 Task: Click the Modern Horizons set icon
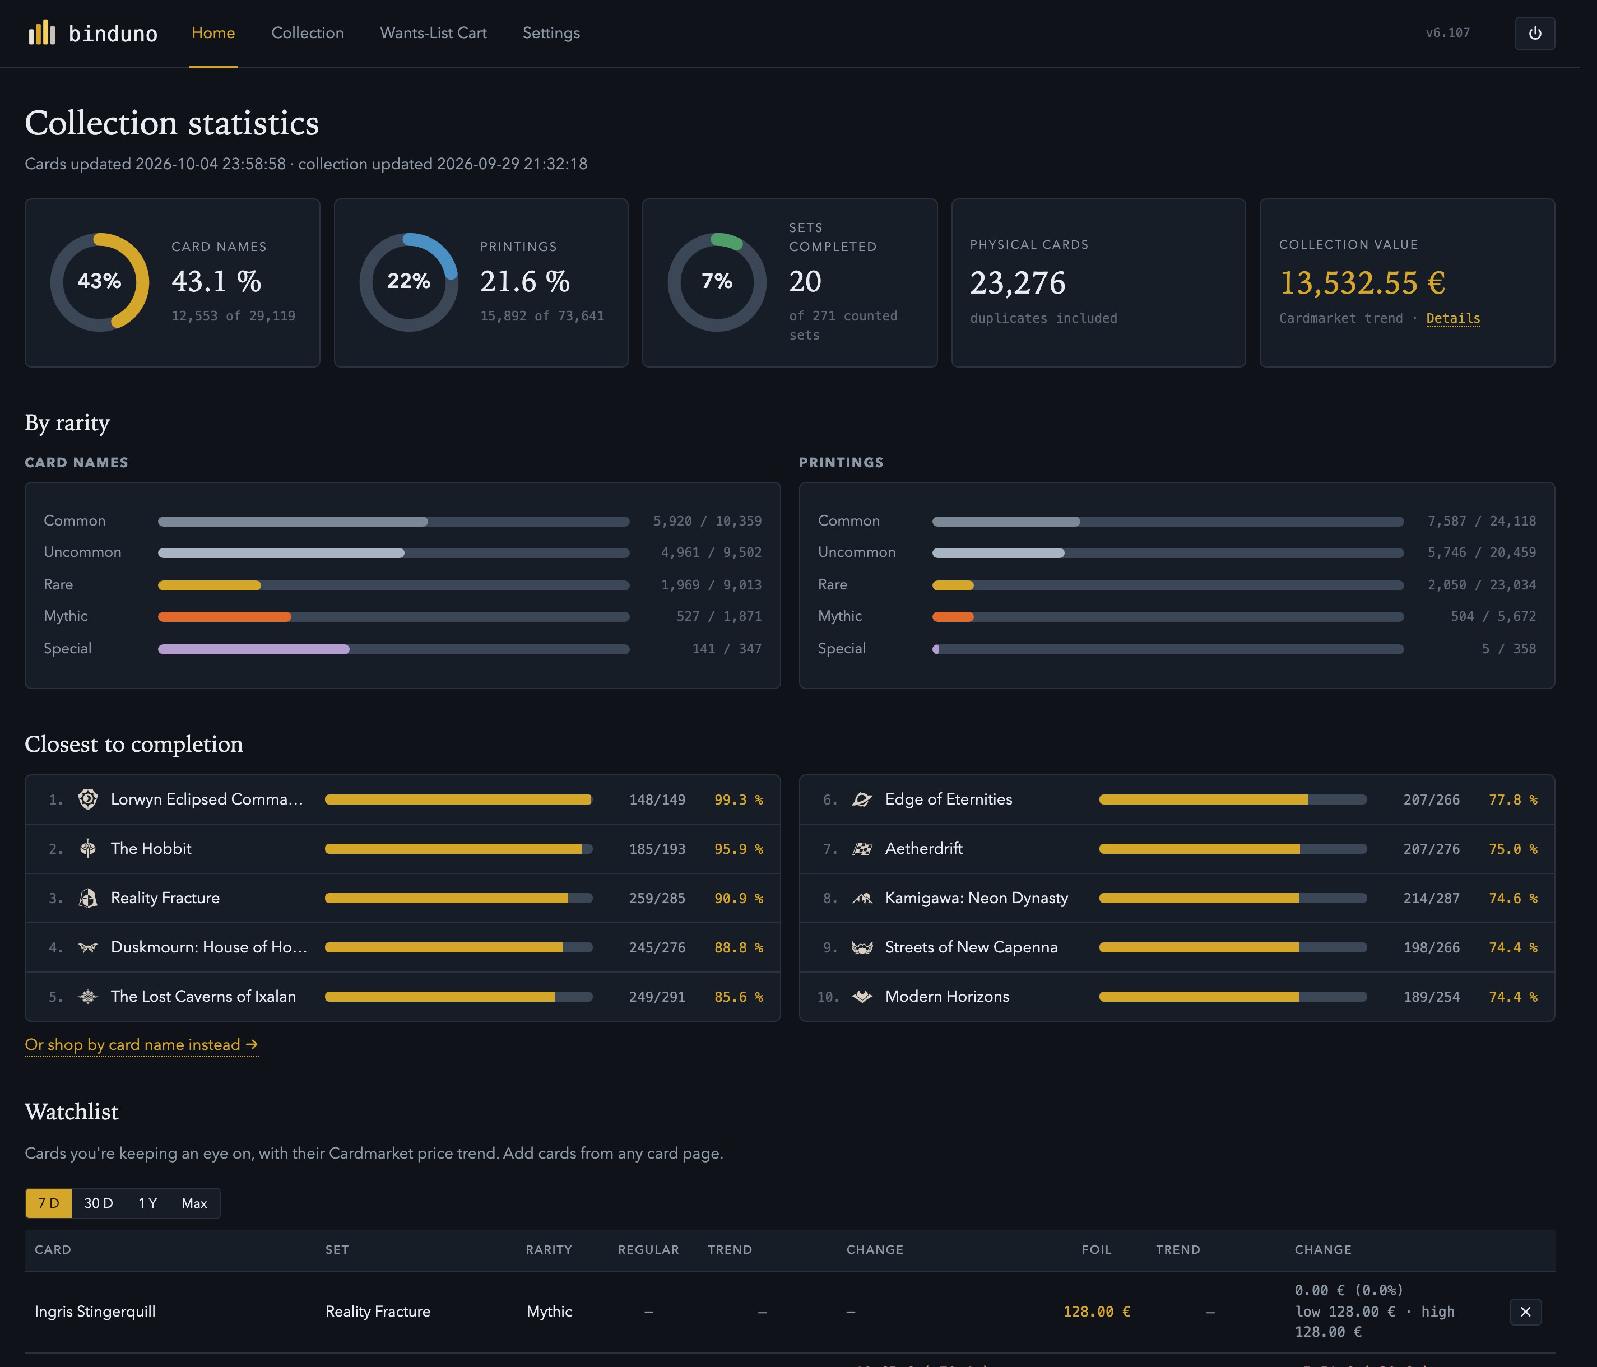pos(862,996)
